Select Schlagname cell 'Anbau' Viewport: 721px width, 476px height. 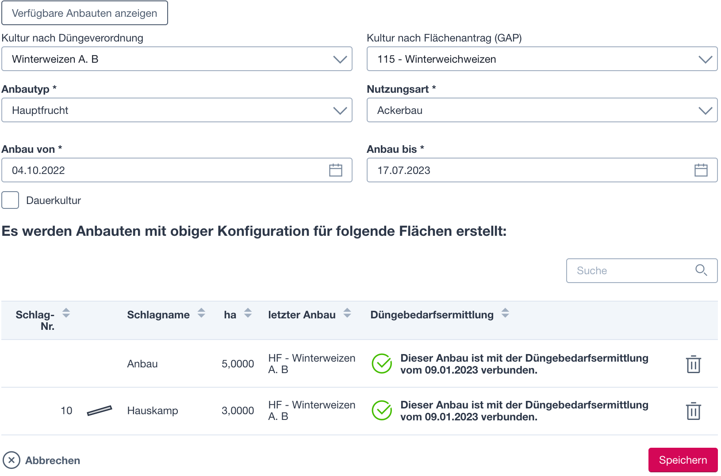142,364
